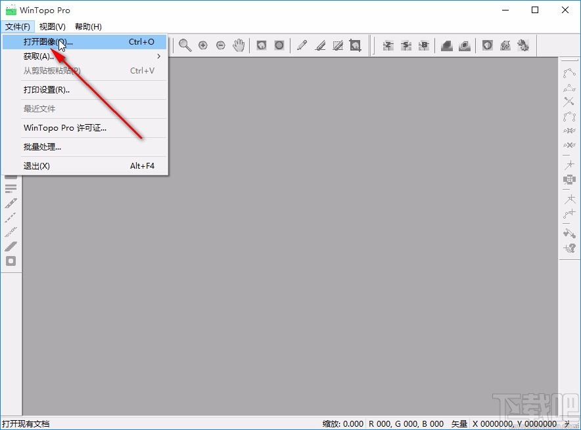Click the B thinning toolbar icon
581x430 pixels.
pos(424,45)
